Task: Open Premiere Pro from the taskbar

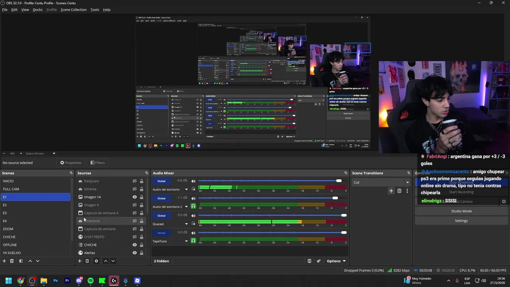Action: 67,281
